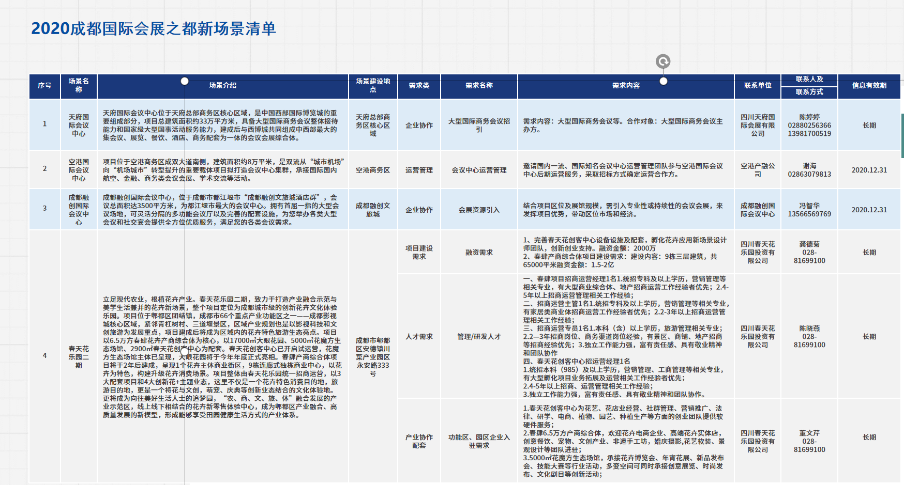Click the 空港商务区 location cell

[x=373, y=170]
